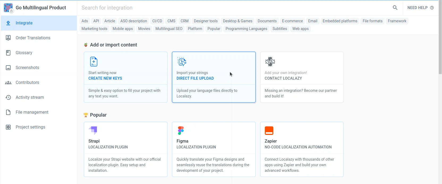Open the Activity stream page
The image size is (442, 184).
click(x=29, y=97)
